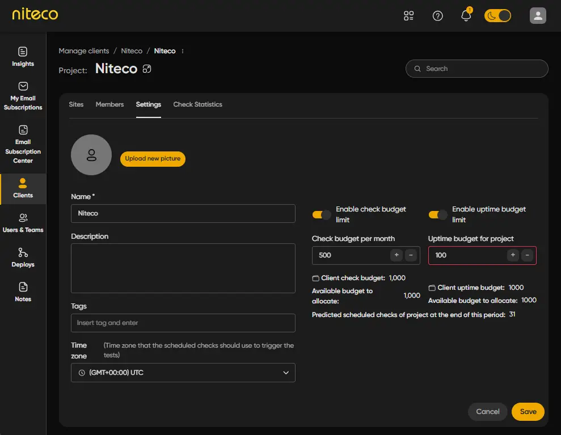Toggle the dark mode switch

497,16
